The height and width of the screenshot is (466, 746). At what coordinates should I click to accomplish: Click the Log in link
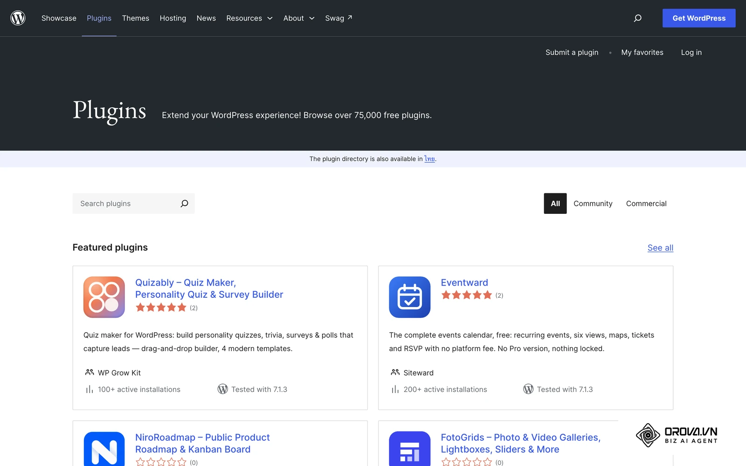tap(691, 52)
